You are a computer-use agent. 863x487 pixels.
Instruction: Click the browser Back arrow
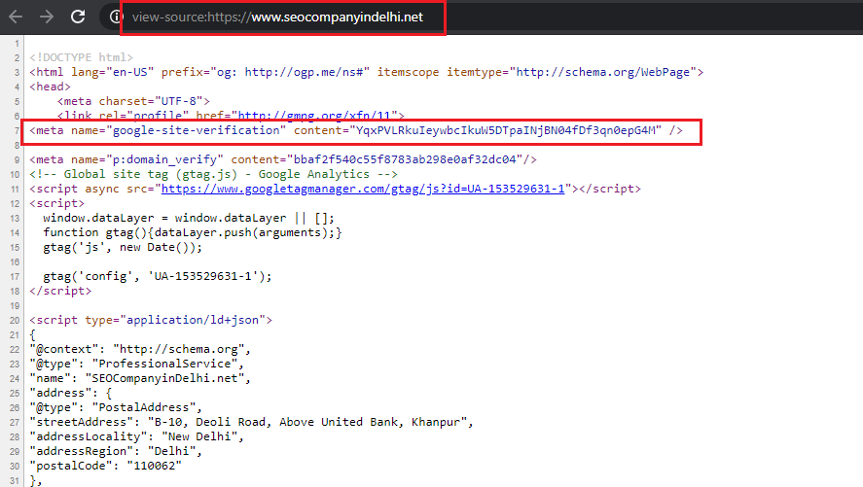[16, 17]
